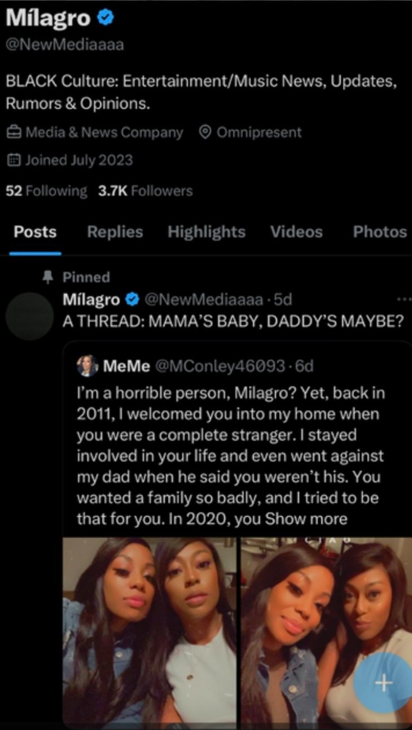Open the 3.7K Followers list
412x730 pixels.
point(145,191)
